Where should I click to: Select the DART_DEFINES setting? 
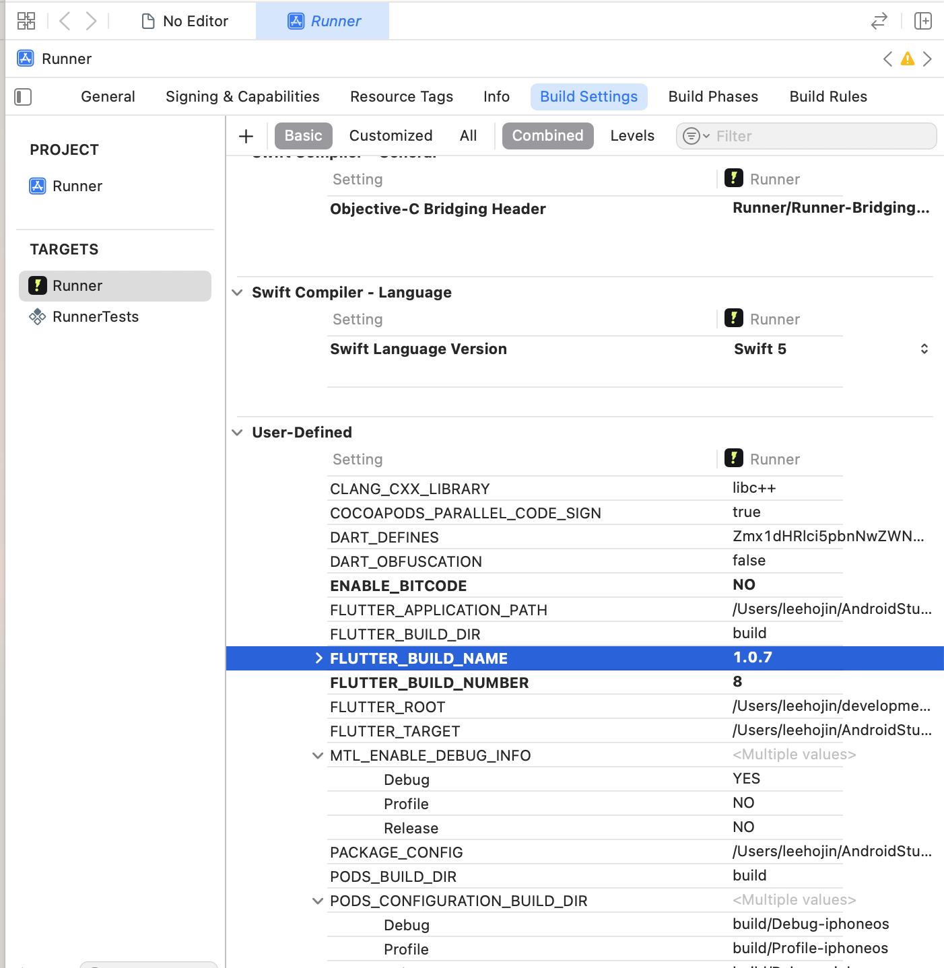pos(384,538)
